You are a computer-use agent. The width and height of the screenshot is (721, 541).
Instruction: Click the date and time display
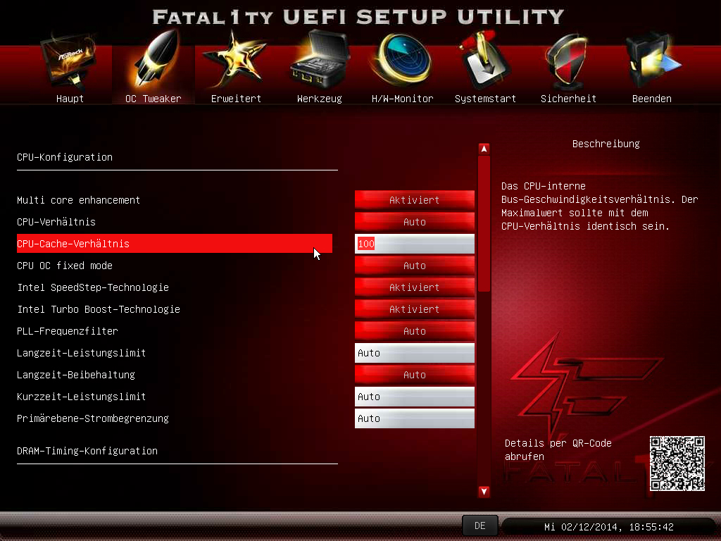click(x=608, y=527)
